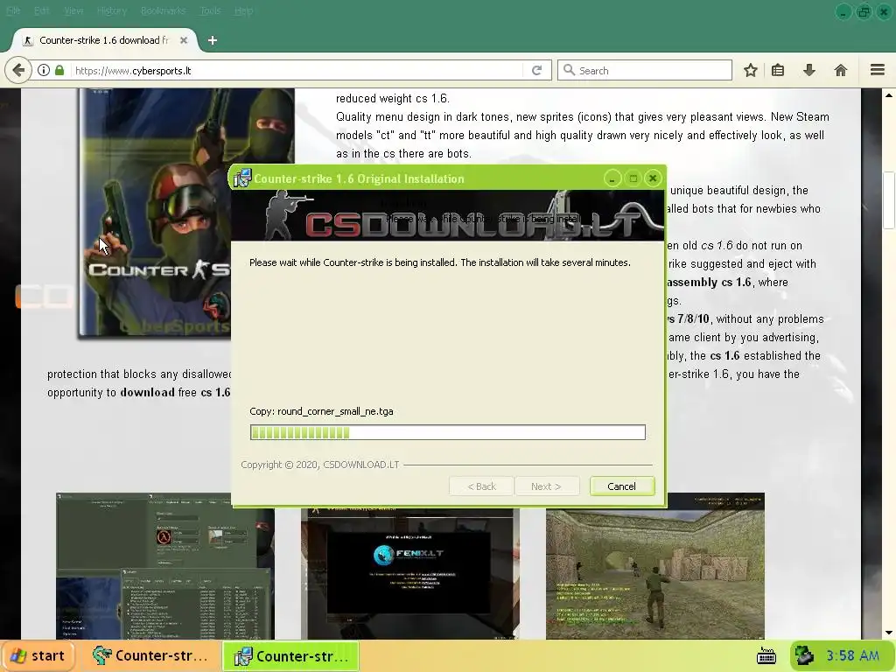
Task: Go to home page icon
Action: 840,70
